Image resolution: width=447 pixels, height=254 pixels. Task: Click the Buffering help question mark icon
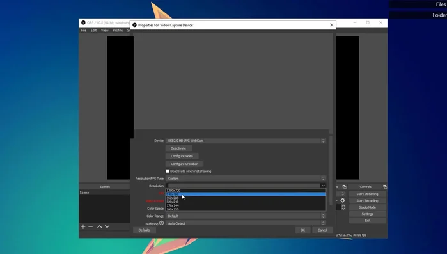click(161, 223)
